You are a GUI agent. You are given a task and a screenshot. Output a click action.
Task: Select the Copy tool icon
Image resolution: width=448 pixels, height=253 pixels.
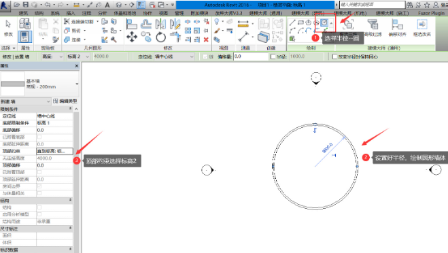(x=146, y=37)
